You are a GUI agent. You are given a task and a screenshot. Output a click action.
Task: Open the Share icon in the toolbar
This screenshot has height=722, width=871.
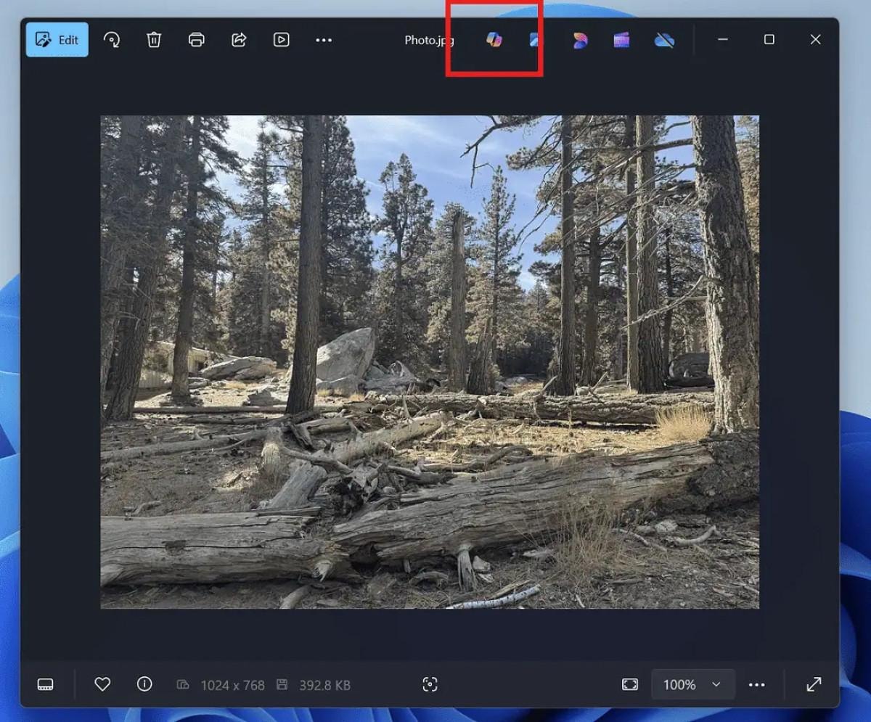click(x=239, y=40)
